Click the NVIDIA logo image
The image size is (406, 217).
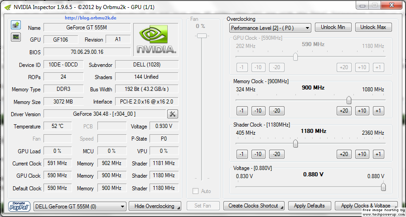tap(156, 39)
